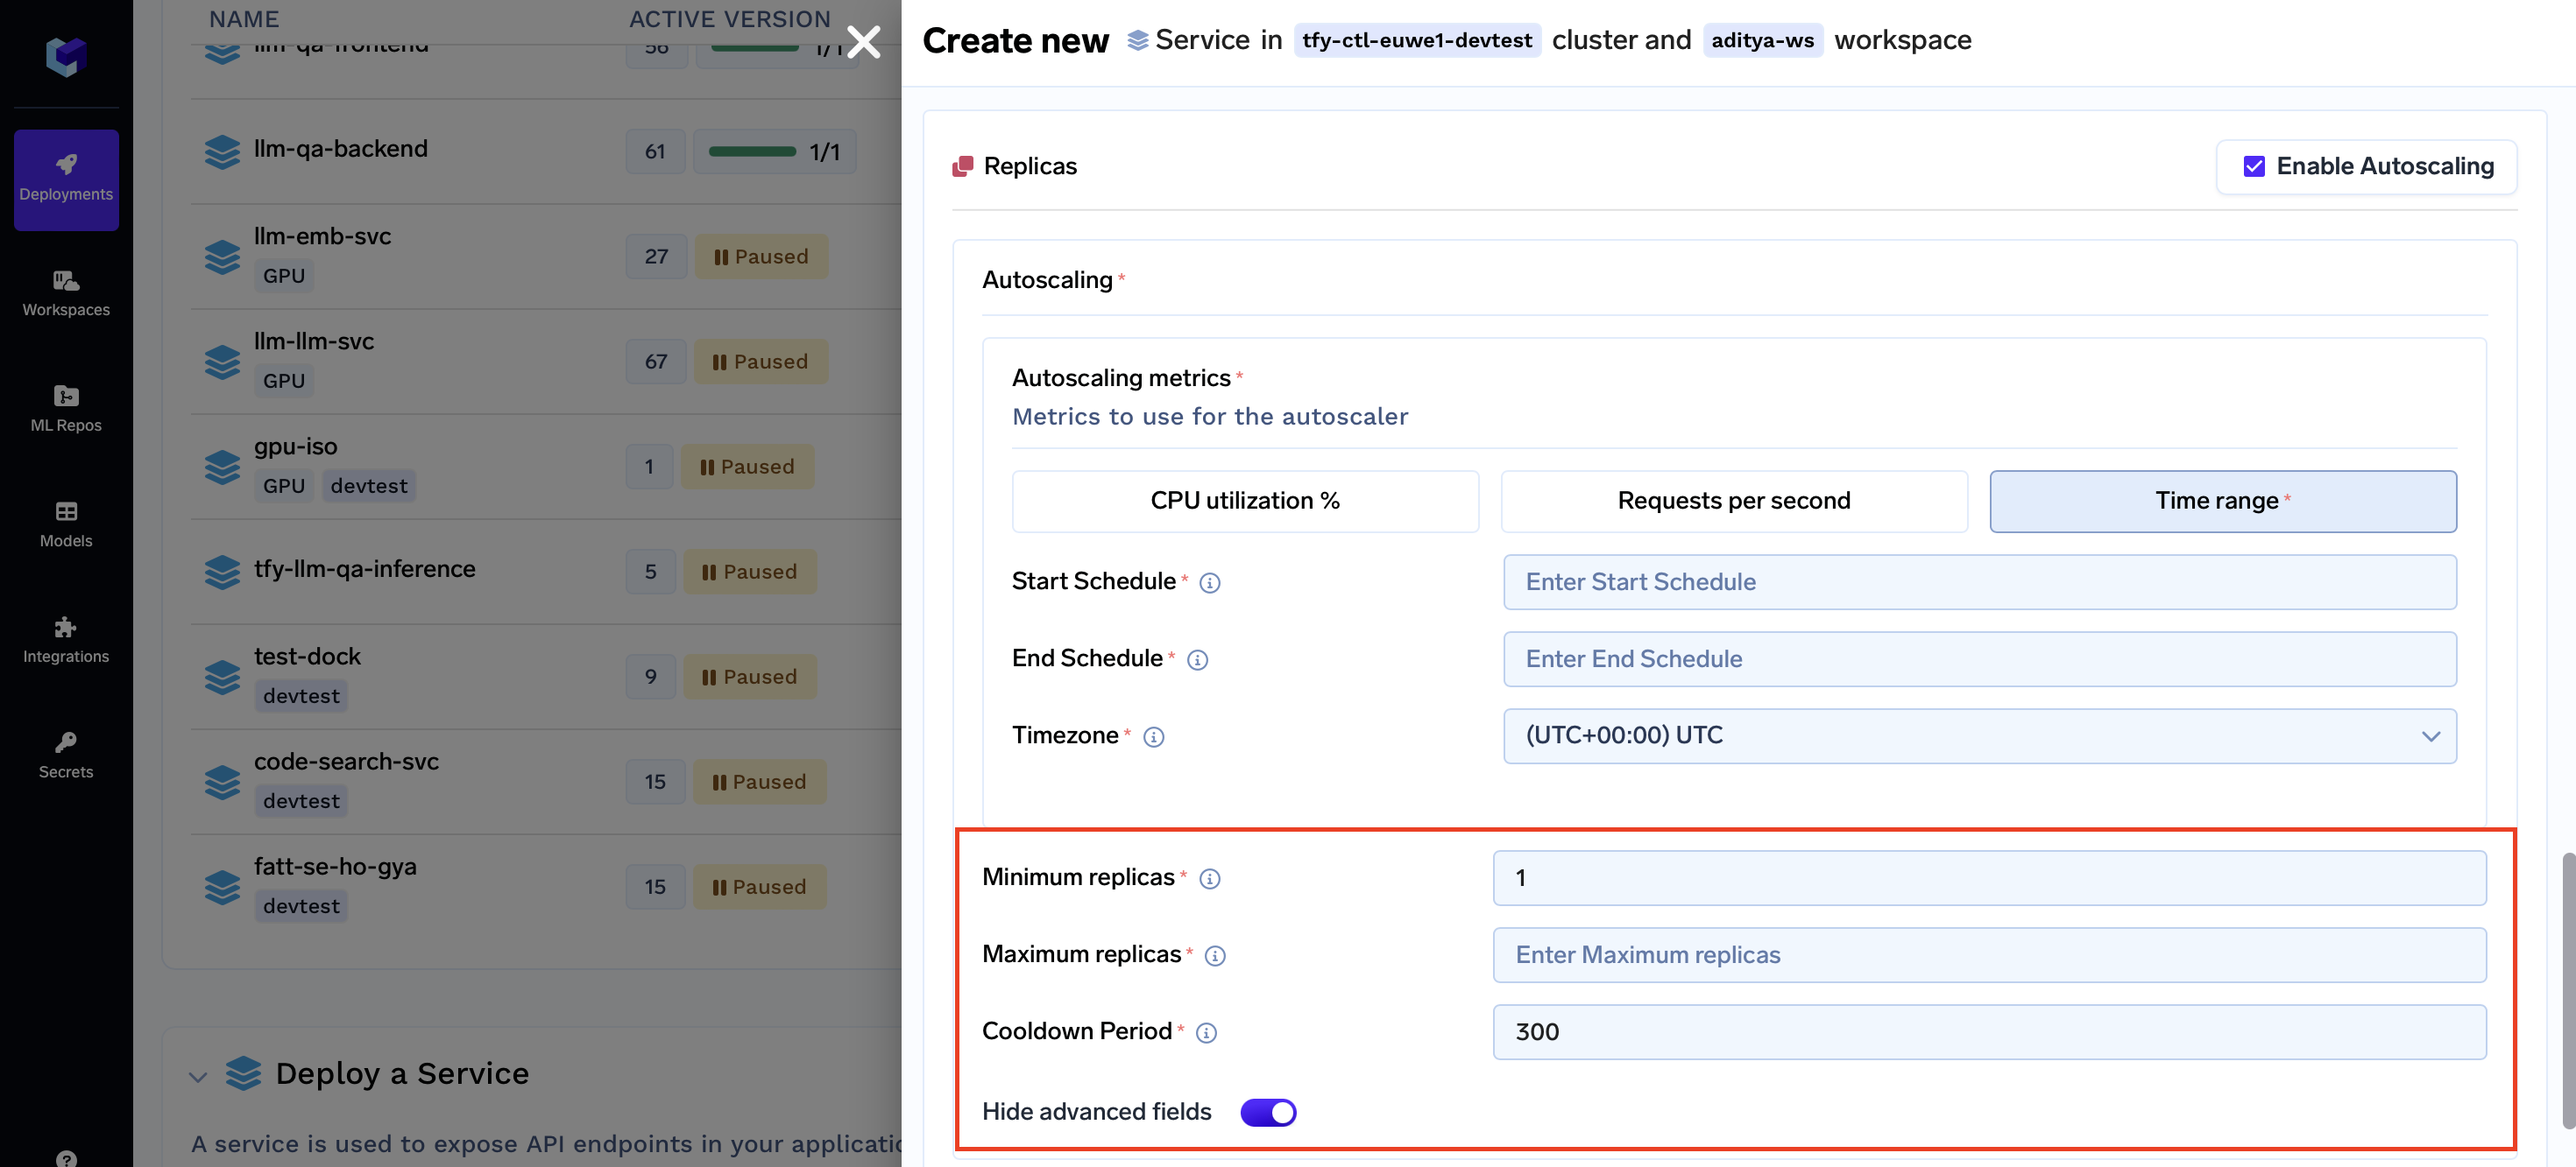This screenshot has height=1167, width=2576.
Task: Select the Requests per second metric tab
Action: (x=1733, y=501)
